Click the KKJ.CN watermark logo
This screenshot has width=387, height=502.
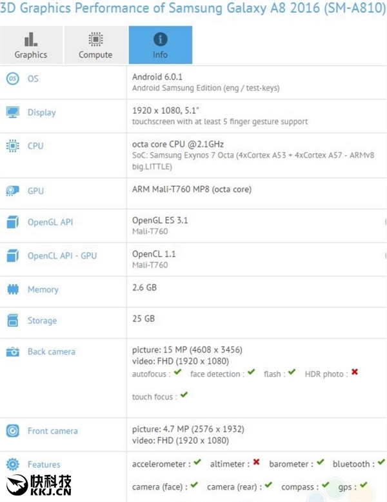click(x=40, y=485)
